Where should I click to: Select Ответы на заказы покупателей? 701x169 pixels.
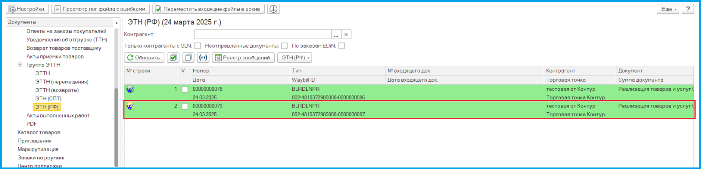[x=66, y=31]
